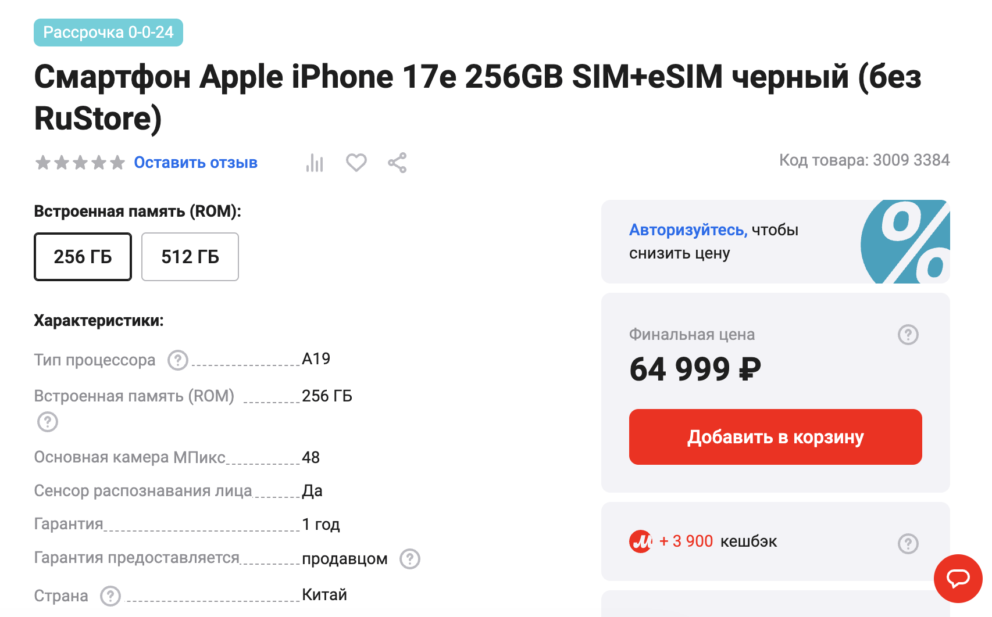
Task: Select the 512 ГБ memory option
Action: tap(190, 257)
